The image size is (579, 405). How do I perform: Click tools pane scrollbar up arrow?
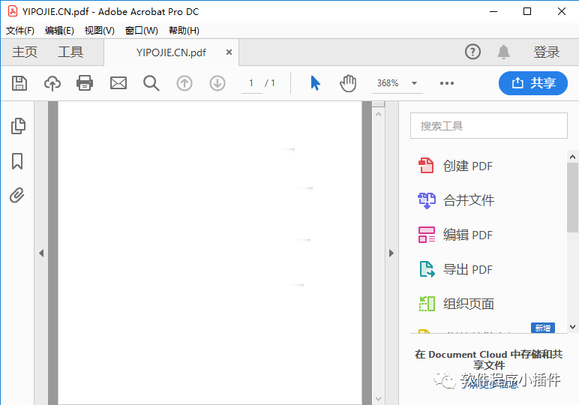(573, 157)
